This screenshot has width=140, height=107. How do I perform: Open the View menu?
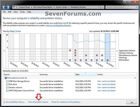[x=16, y=12]
